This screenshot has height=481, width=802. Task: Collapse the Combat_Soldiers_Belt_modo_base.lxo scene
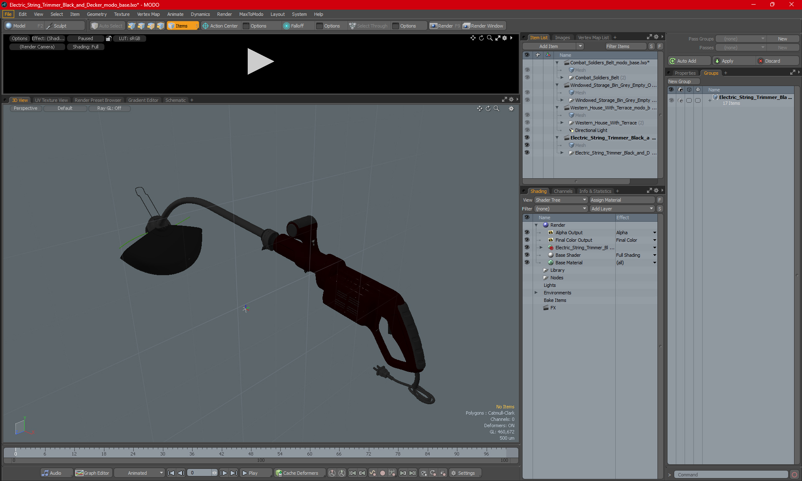point(557,63)
